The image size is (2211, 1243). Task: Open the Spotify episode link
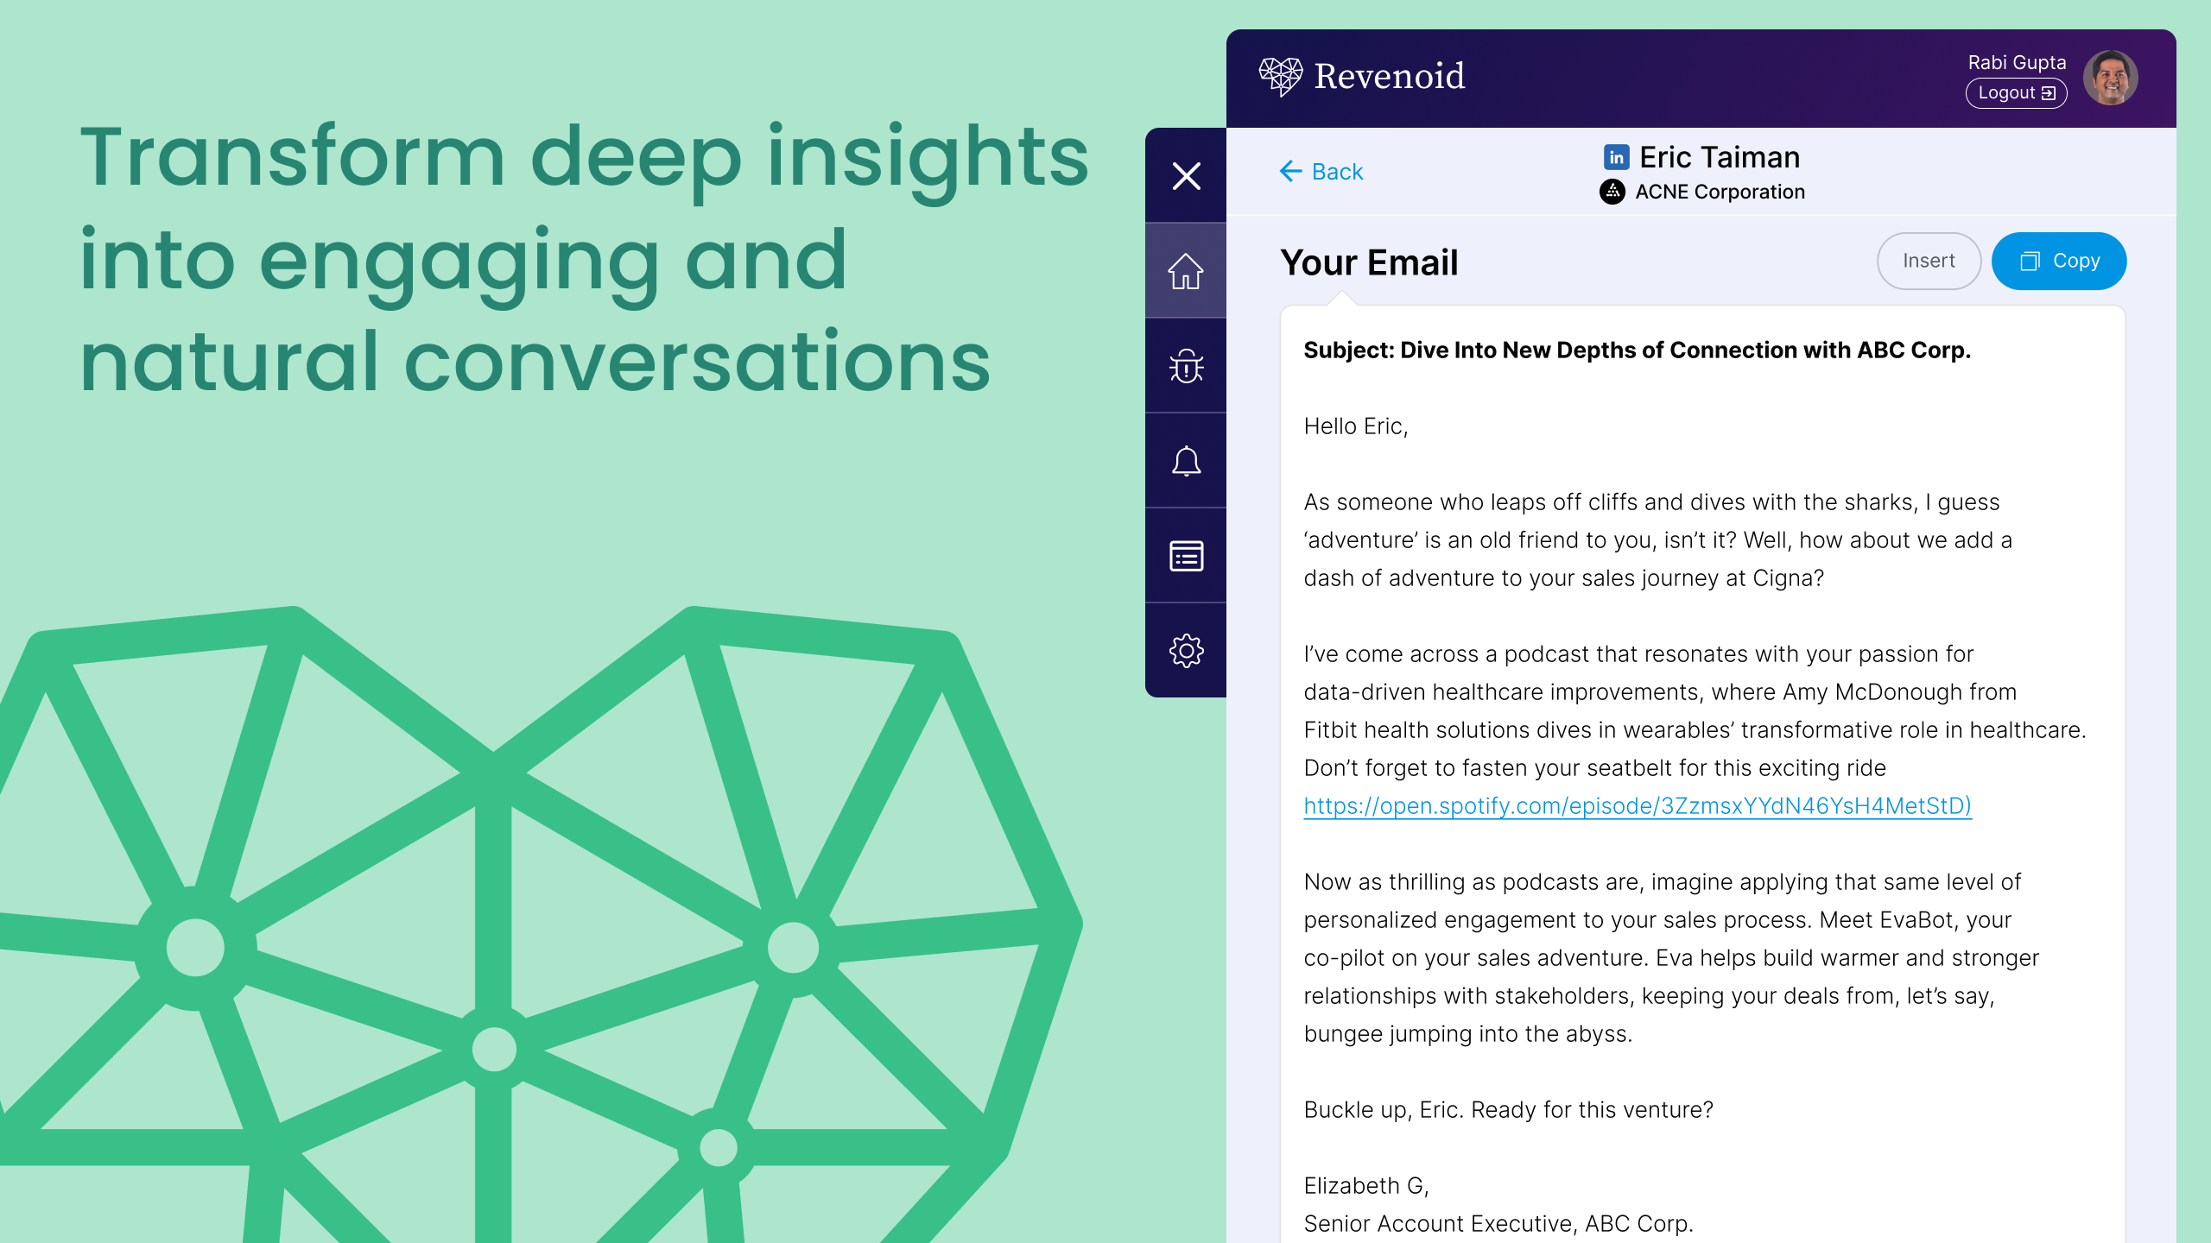coord(1637,805)
